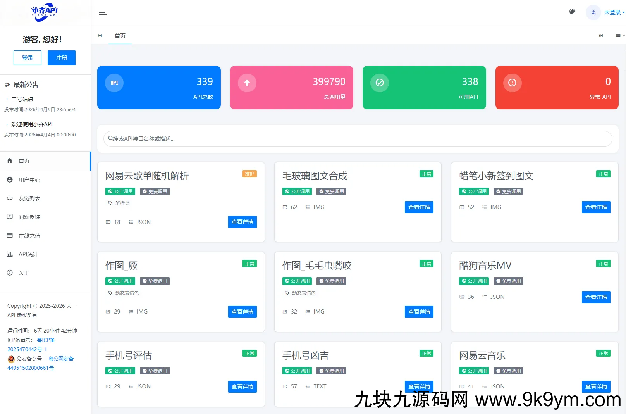
Task: Click the blue 注册 button
Action: click(x=62, y=58)
